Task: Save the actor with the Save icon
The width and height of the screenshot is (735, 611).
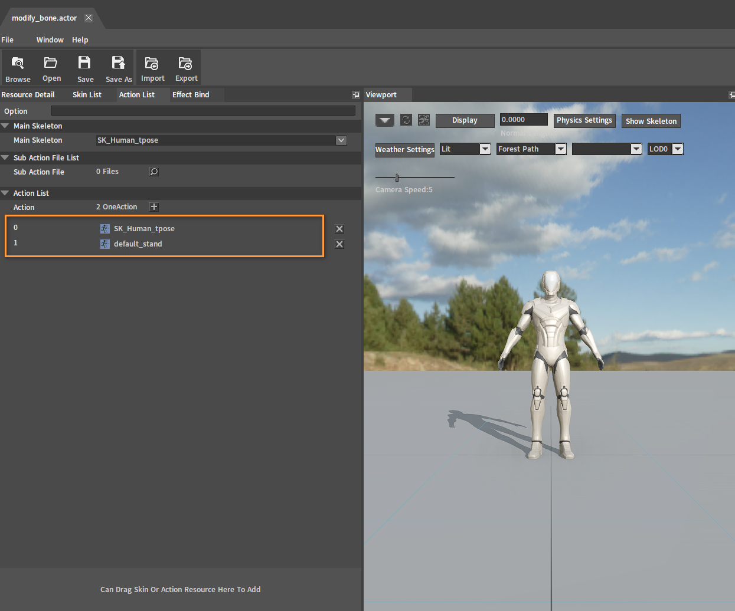Action: (x=85, y=67)
